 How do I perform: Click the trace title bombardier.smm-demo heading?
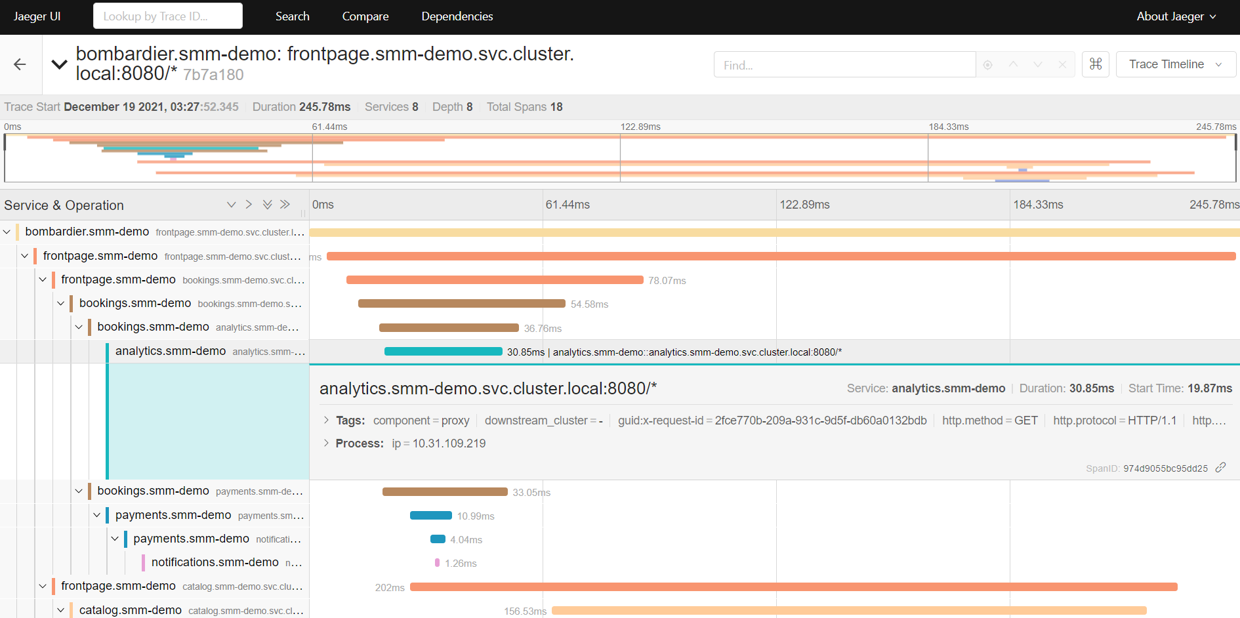(x=325, y=64)
